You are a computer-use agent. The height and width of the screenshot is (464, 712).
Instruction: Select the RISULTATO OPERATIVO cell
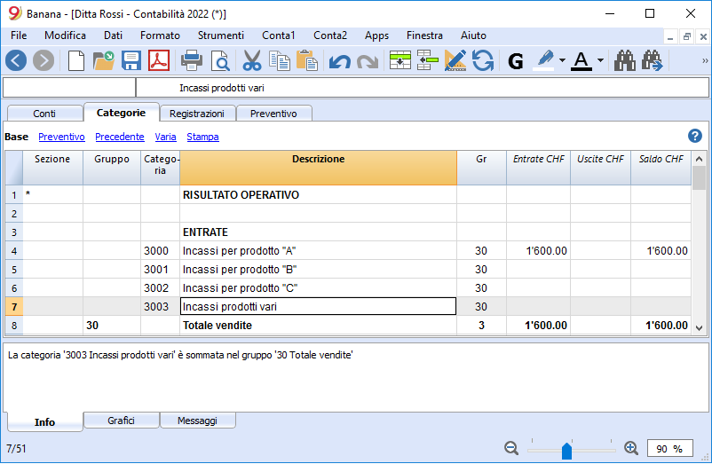click(x=319, y=195)
